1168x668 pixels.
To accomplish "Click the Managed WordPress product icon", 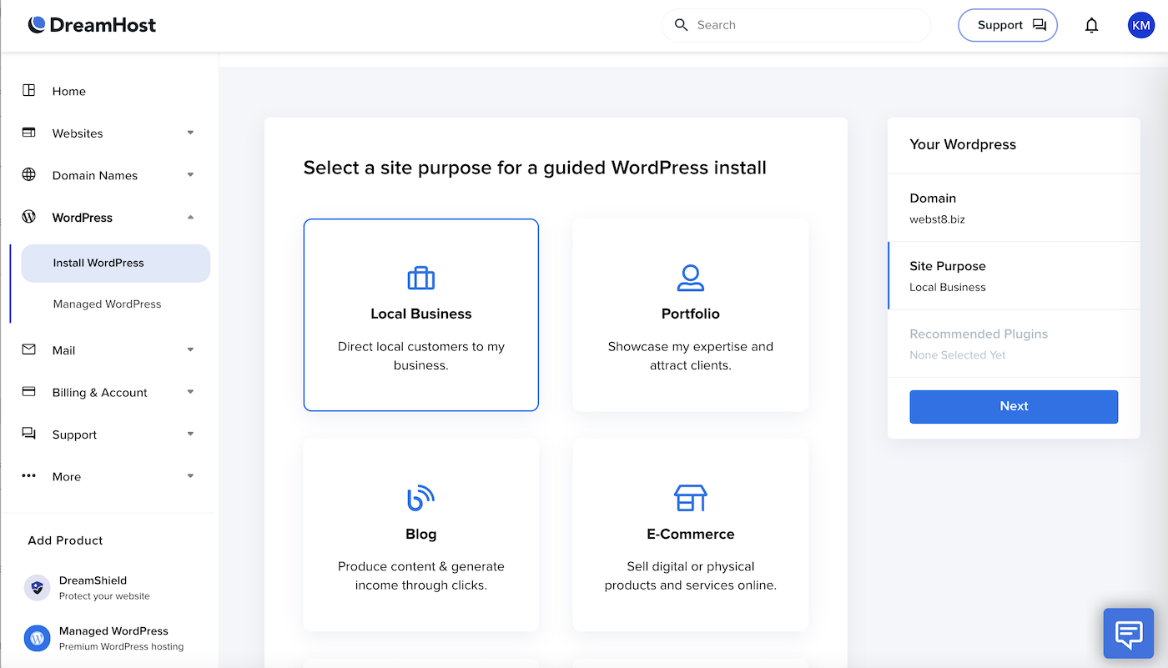I will tap(37, 638).
